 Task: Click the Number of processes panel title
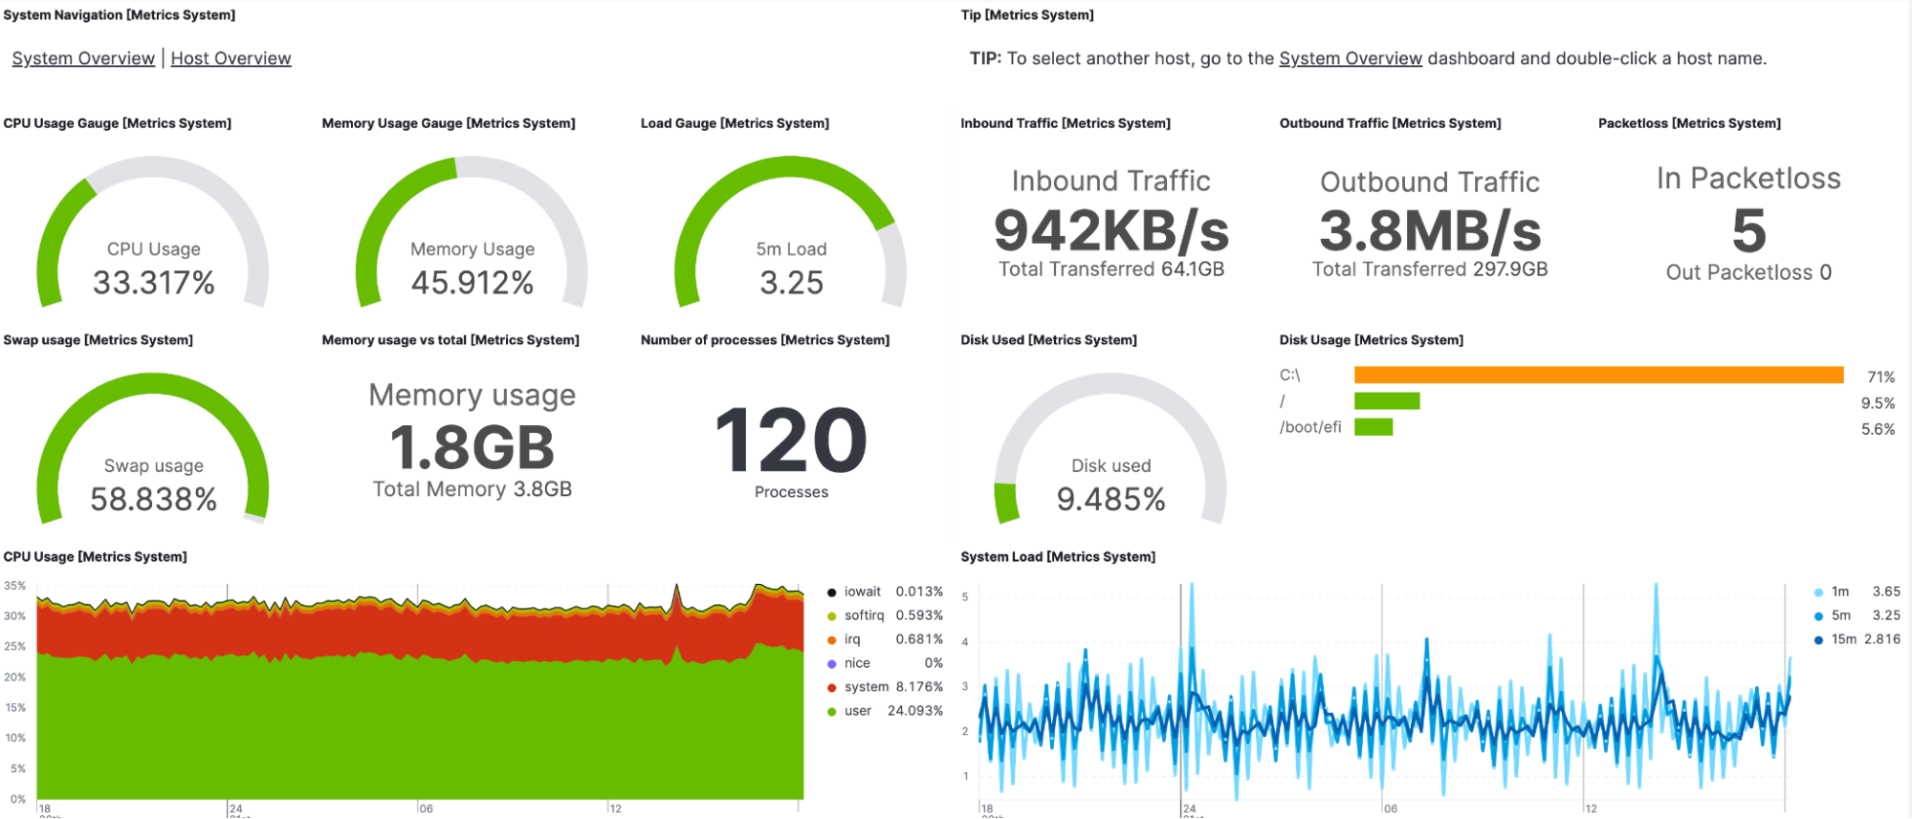tap(765, 340)
